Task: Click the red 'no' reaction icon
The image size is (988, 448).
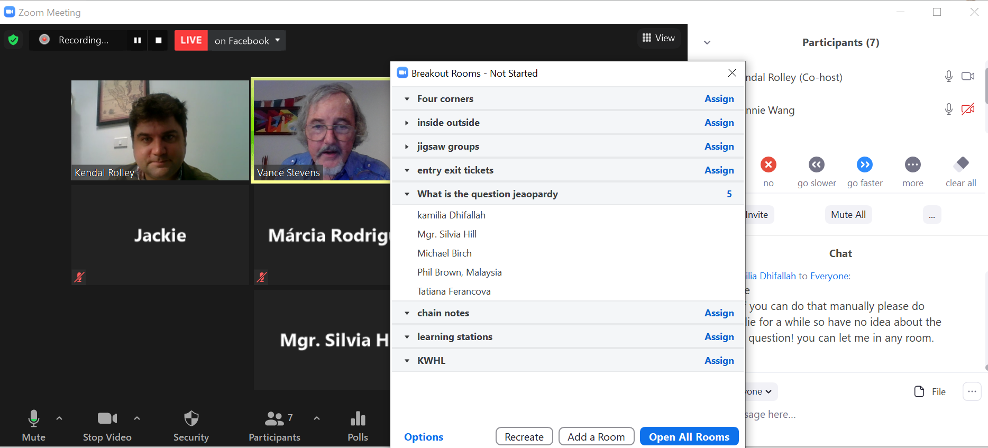Action: tap(768, 165)
